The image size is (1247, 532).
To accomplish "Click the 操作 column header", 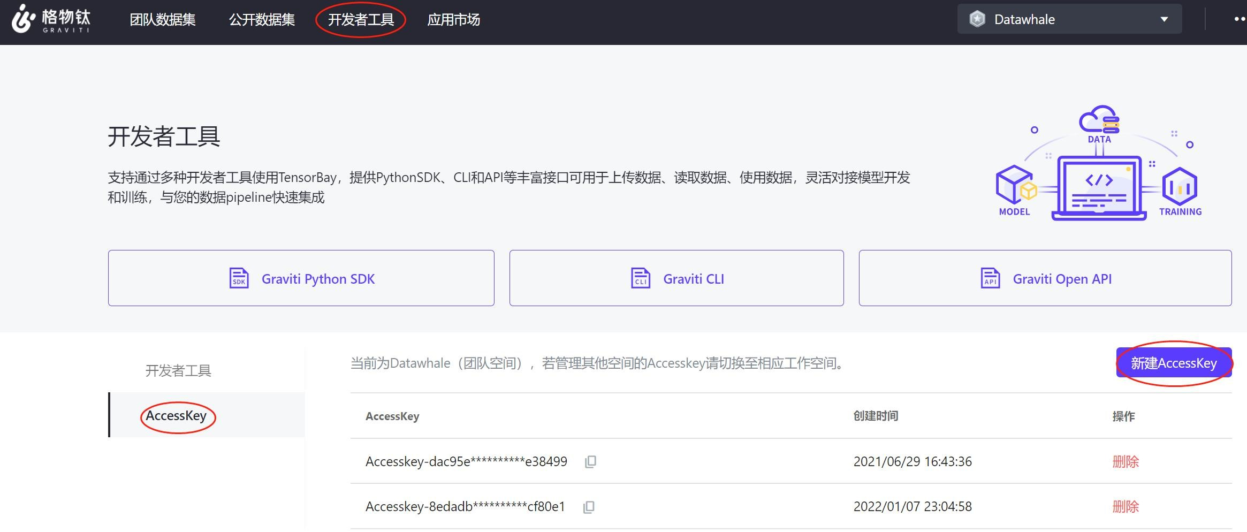I will tap(1123, 416).
